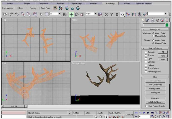Toggle the Inverse Kinematics icon
Image resolution: width=172 pixels, height=119 pixels.
coord(128,14)
